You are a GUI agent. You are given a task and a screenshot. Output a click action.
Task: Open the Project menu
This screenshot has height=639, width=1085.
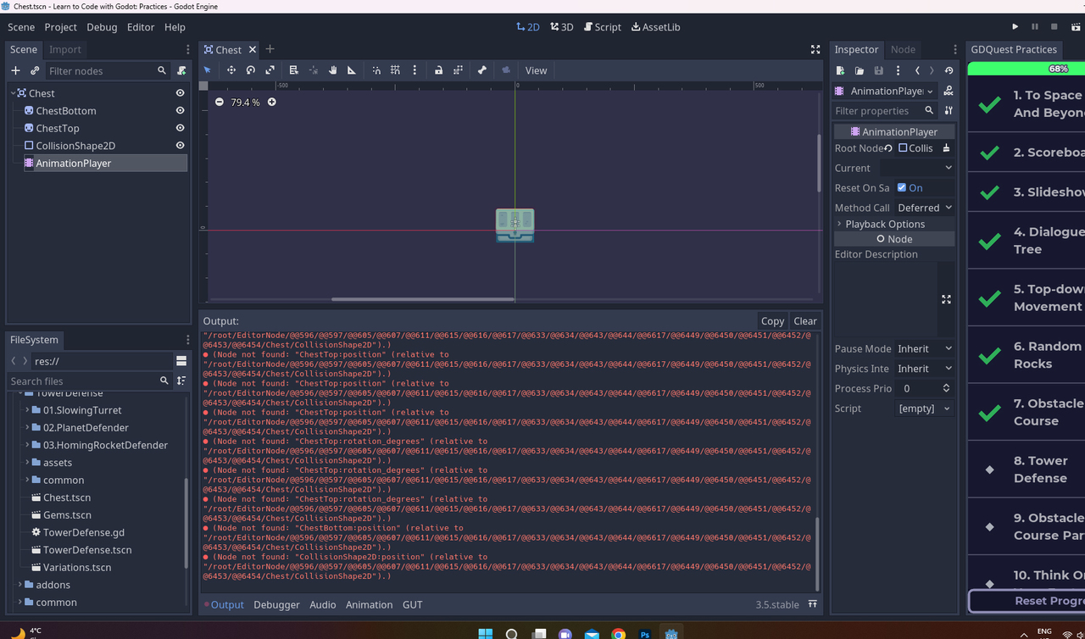[59, 26]
